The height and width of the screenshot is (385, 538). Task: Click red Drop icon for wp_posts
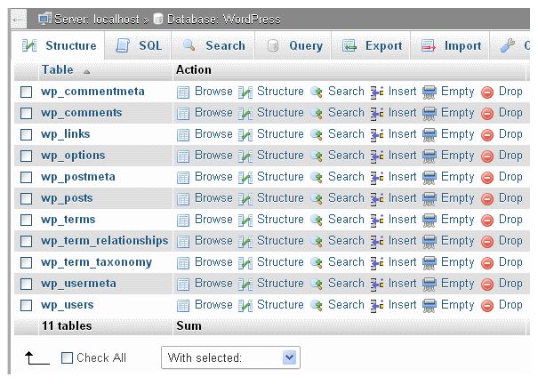pos(487,198)
